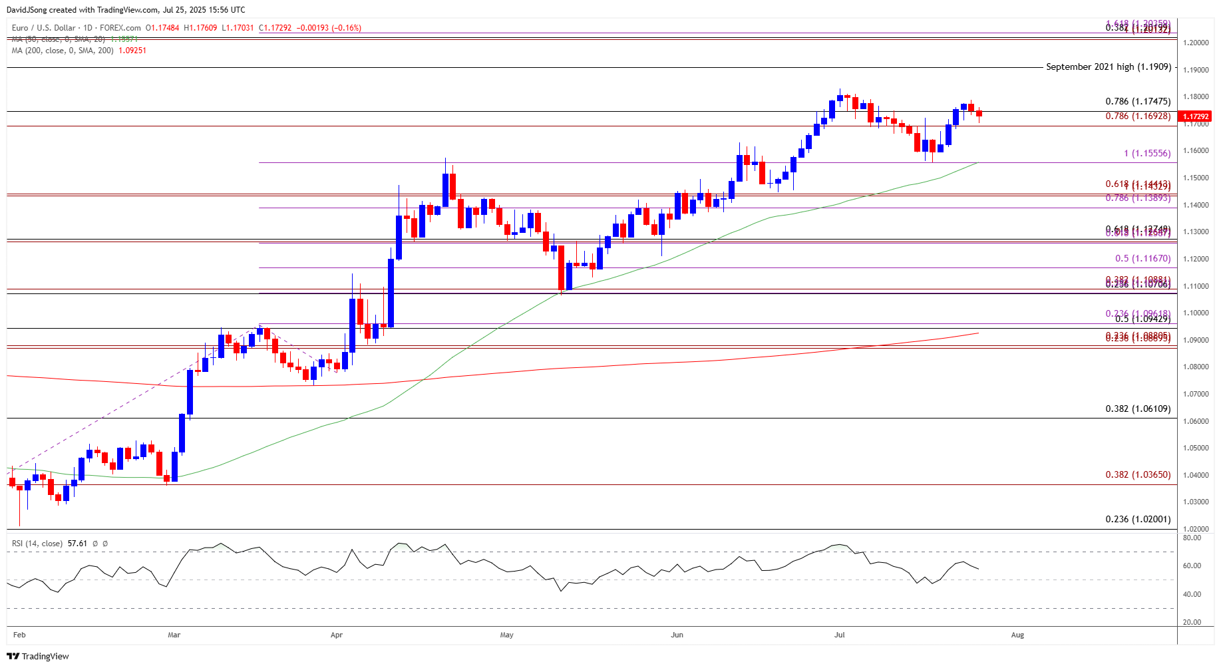Select the 0.236 (1.02001) Fibonacci label
This screenshot has height=668, width=1221.
(x=1137, y=519)
